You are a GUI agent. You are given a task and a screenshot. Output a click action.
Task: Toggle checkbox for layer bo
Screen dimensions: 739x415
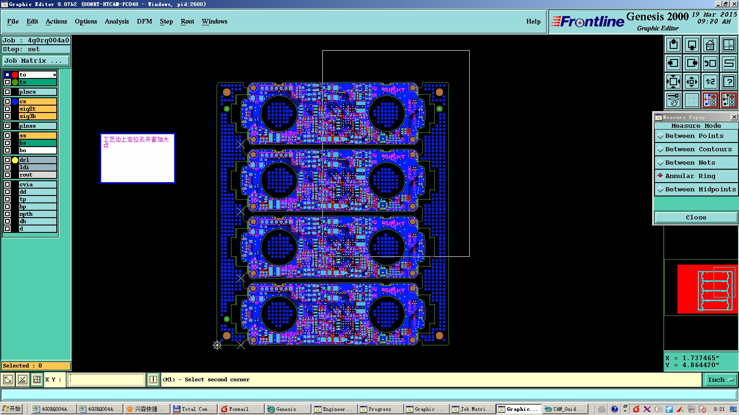(x=7, y=150)
